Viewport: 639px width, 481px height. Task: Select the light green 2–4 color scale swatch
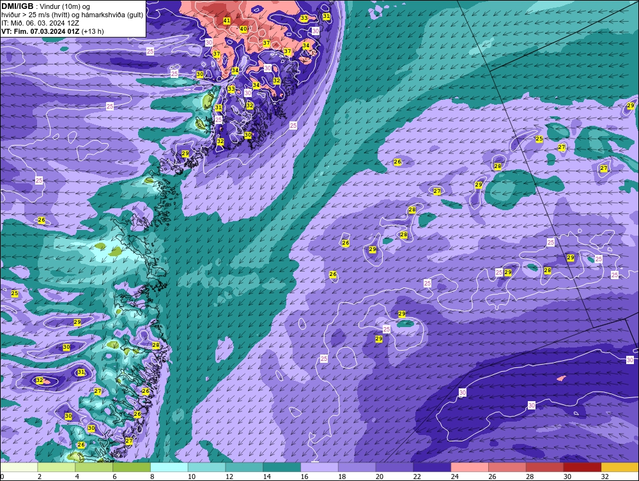coord(56,467)
